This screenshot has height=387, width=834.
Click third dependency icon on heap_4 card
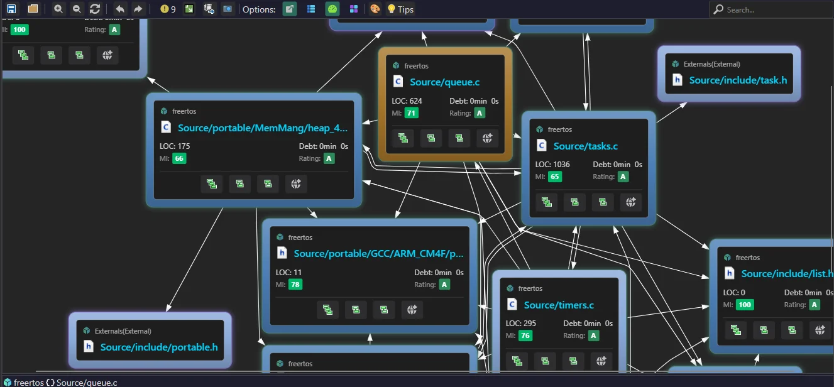(x=268, y=184)
